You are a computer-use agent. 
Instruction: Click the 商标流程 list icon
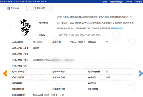35,8
